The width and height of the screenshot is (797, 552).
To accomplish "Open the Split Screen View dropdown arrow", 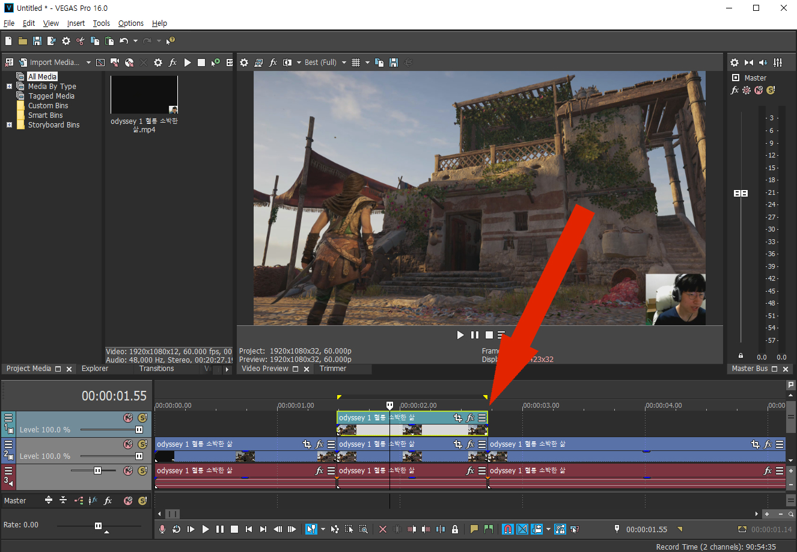I will [299, 63].
